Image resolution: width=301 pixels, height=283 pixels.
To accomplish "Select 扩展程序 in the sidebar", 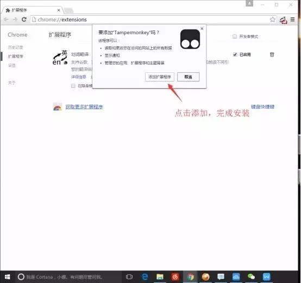I will pyautogui.click(x=15, y=56).
